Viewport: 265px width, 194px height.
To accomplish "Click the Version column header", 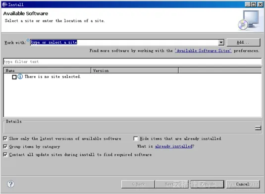I will pyautogui.click(x=135, y=70).
